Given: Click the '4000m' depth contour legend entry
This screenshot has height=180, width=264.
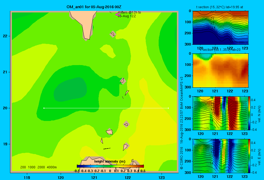Looking at the screenshot, I should pos(52,167).
